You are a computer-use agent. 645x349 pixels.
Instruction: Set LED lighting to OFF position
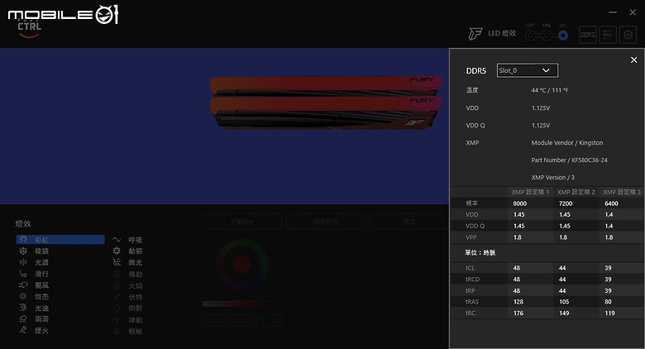coord(530,36)
